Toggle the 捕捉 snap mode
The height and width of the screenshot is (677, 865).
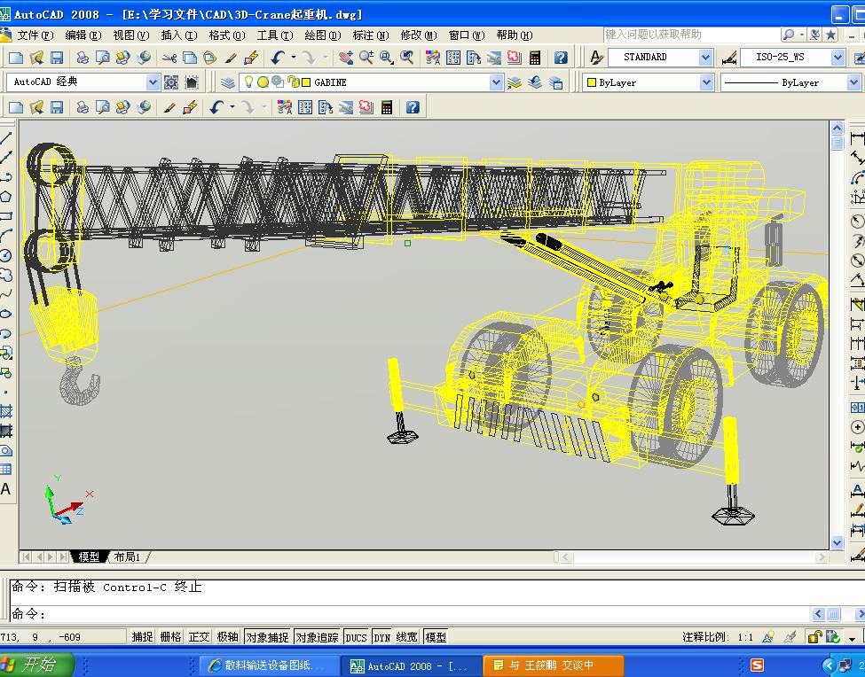coord(142,636)
